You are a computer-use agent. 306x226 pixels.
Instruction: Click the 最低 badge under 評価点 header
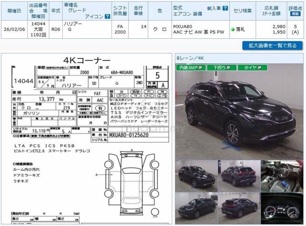[295, 14]
